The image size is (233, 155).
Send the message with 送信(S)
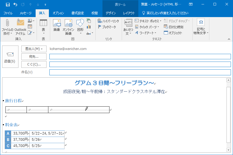coord(10,57)
